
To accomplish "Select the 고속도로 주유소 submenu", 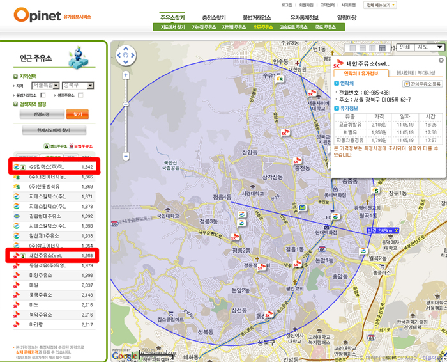I will (x=293, y=27).
